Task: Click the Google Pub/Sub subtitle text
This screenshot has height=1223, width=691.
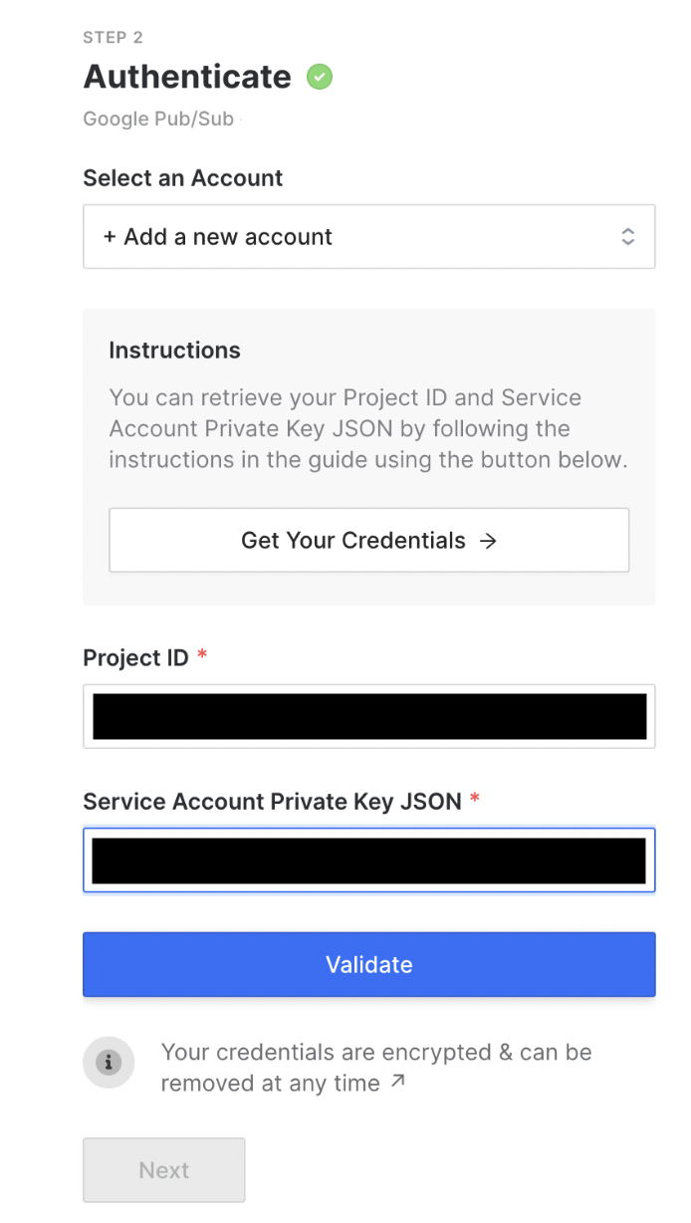Action: coord(158,119)
